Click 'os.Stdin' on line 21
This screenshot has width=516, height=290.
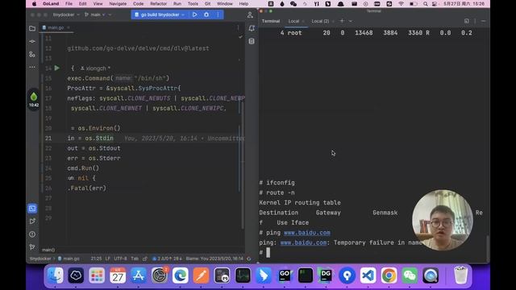click(x=99, y=138)
